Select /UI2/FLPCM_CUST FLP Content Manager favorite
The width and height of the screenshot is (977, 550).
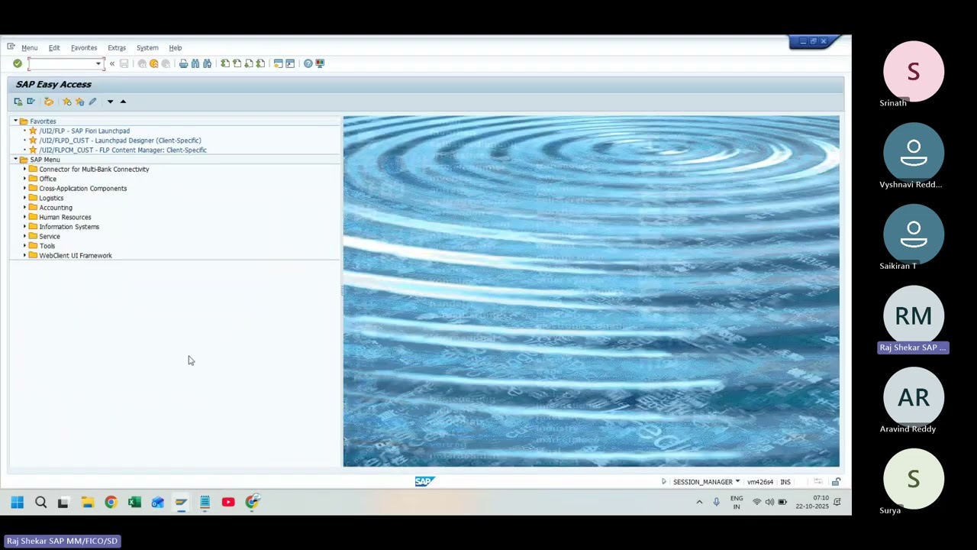click(x=123, y=150)
